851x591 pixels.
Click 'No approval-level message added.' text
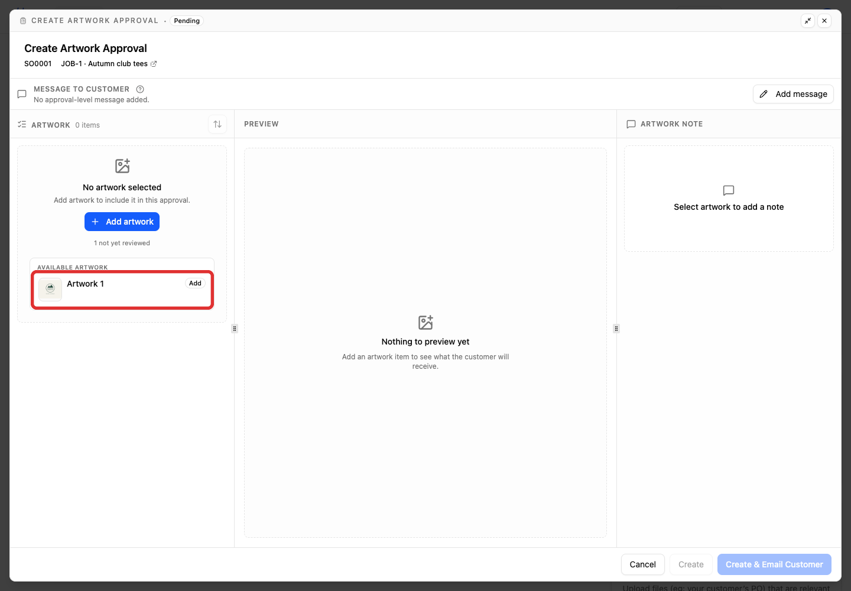[x=92, y=100]
